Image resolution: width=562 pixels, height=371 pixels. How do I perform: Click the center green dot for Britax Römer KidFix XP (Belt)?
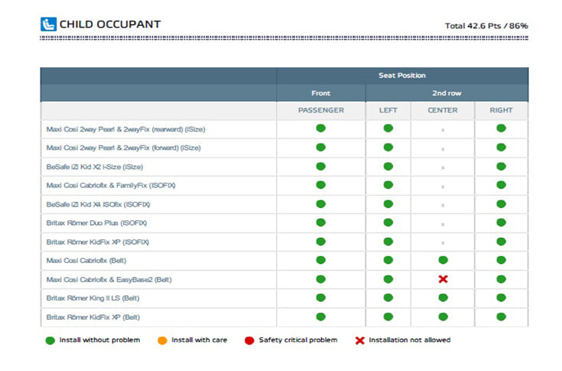[x=443, y=317]
